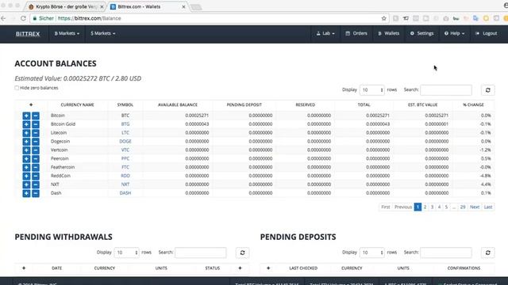Refresh the account balances table
This screenshot has height=285, width=508.
pyautogui.click(x=488, y=90)
